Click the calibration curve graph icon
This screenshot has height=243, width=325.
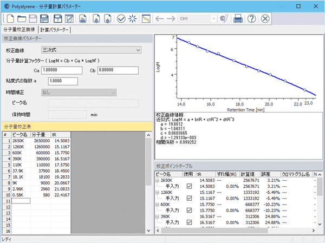[146, 19]
